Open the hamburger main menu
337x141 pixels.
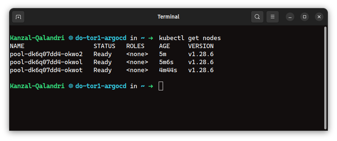[x=273, y=17]
